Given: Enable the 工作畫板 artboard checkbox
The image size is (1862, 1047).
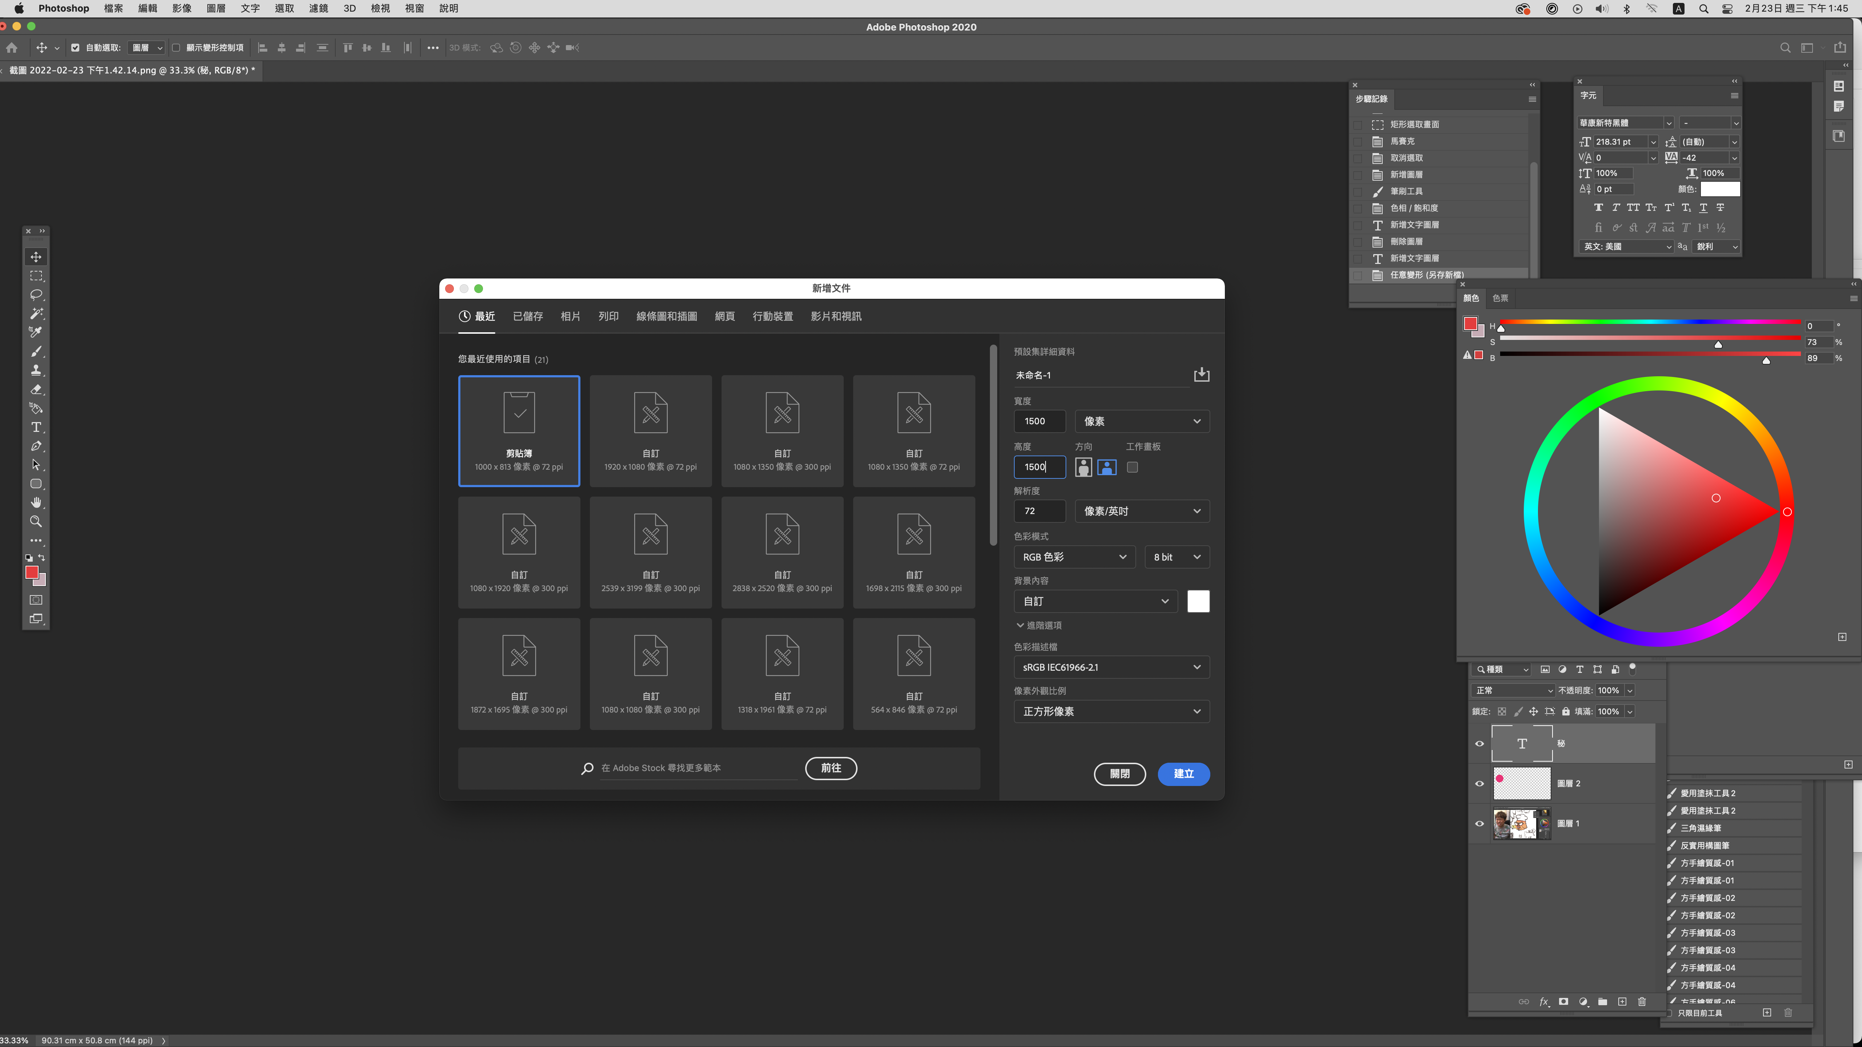Looking at the screenshot, I should pos(1133,467).
